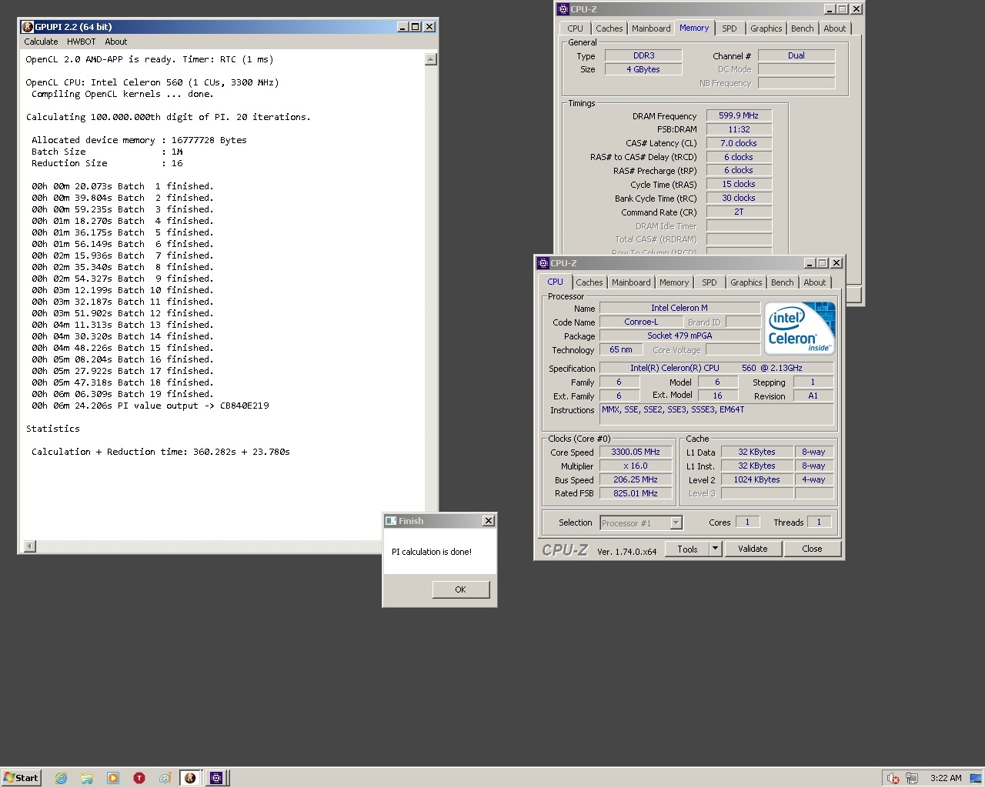Click the Core Speed value 3300.05 MHz

636,452
